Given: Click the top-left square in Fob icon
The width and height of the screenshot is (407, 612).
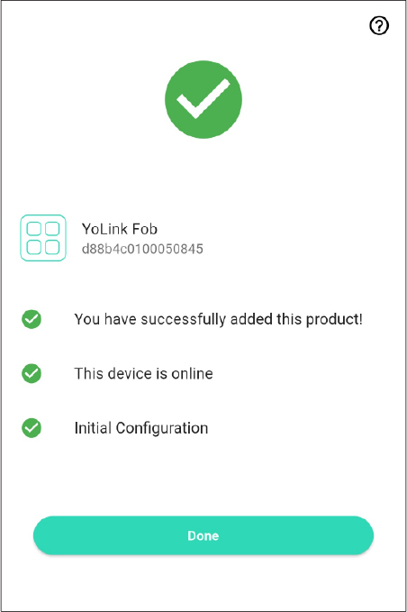Looking at the screenshot, I should click(x=34, y=229).
